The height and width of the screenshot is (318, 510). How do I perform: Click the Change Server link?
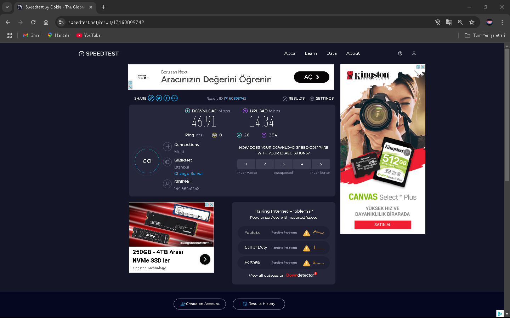(189, 173)
